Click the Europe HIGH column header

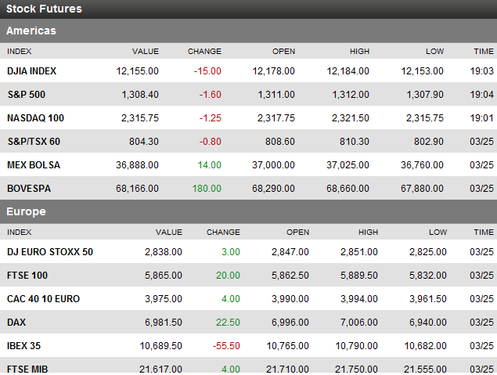click(x=369, y=232)
